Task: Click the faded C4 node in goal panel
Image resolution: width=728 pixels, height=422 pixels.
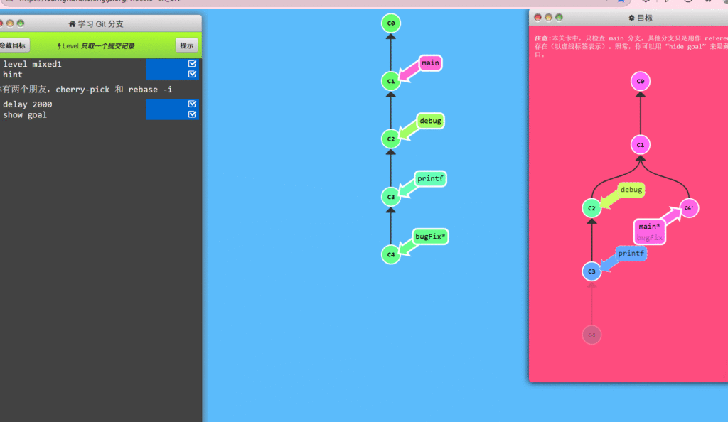Action: (591, 335)
